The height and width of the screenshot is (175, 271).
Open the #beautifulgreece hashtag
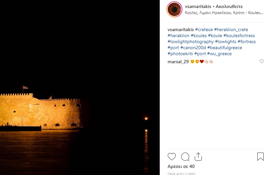click(225, 48)
